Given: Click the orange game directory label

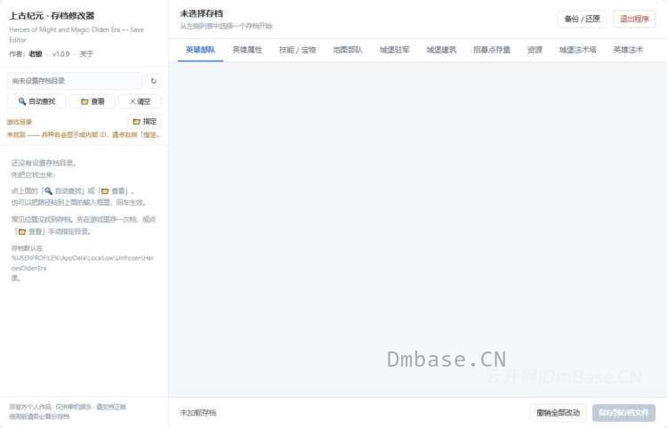Looking at the screenshot, I should [x=20, y=122].
